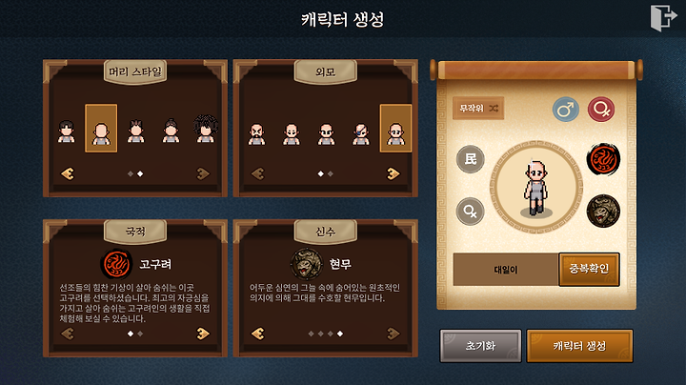Viewport: 686px width, 385px height.
Task: Go to previous 신수 guardian beast arrow
Action: pos(258,334)
